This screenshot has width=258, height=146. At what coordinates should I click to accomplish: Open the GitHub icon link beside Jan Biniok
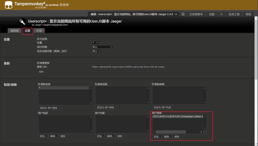[x=61, y=5]
